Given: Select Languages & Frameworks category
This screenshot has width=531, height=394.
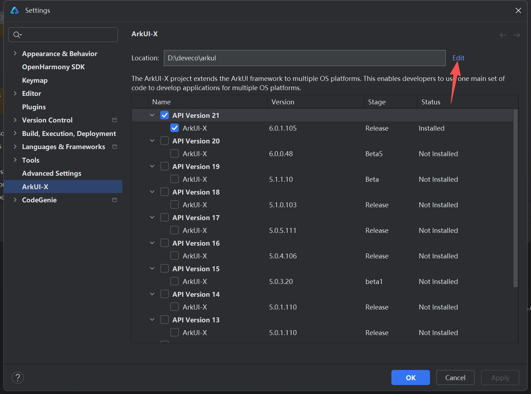Looking at the screenshot, I should click(64, 147).
